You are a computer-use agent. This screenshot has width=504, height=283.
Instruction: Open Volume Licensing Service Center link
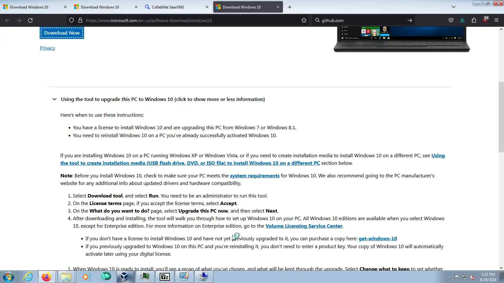click(304, 226)
